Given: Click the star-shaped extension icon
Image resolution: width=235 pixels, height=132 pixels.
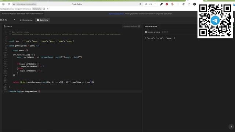Looking at the screenshot, I should (183, 4).
